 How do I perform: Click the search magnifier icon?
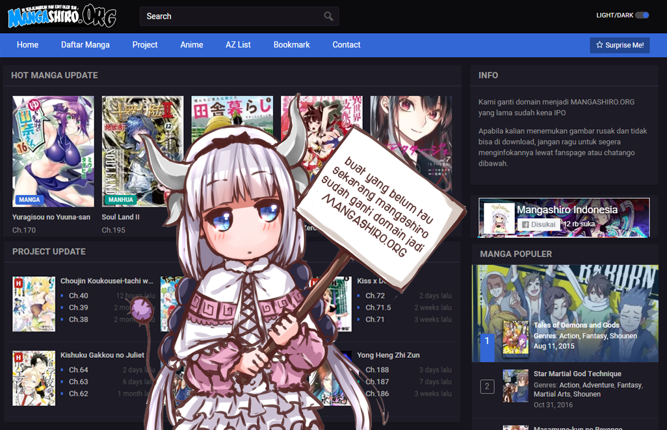point(328,16)
